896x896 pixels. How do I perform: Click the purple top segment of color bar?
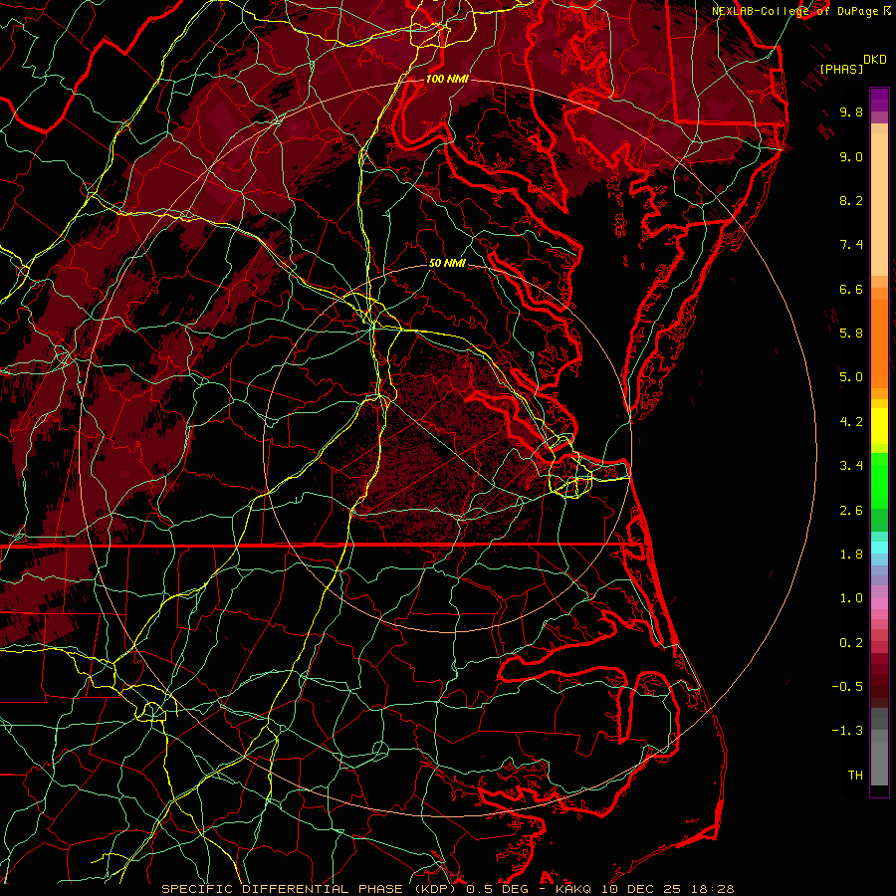(x=879, y=100)
